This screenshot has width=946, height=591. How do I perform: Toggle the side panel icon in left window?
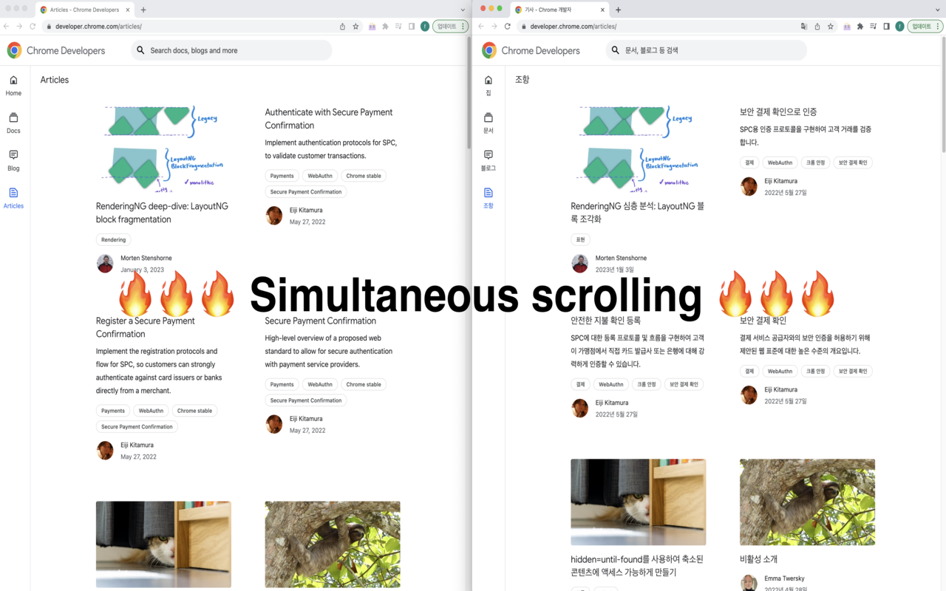(x=412, y=26)
